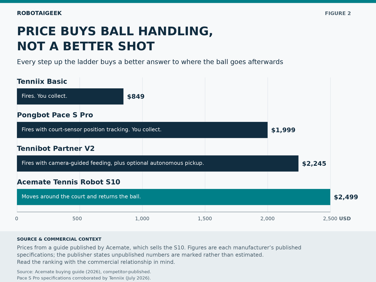This screenshot has height=282, width=376.
Task: Click the $2,499 price label
Action: pos(346,197)
